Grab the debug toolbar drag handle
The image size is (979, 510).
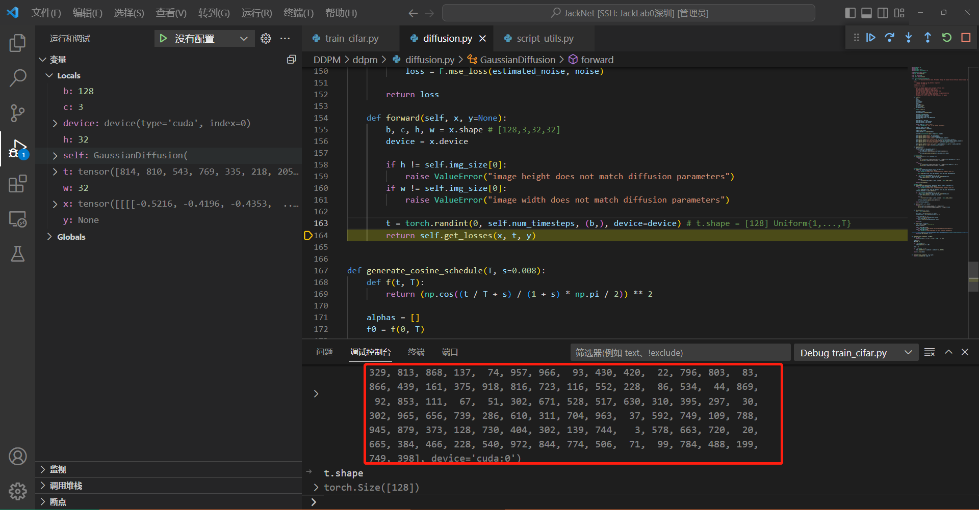(856, 38)
